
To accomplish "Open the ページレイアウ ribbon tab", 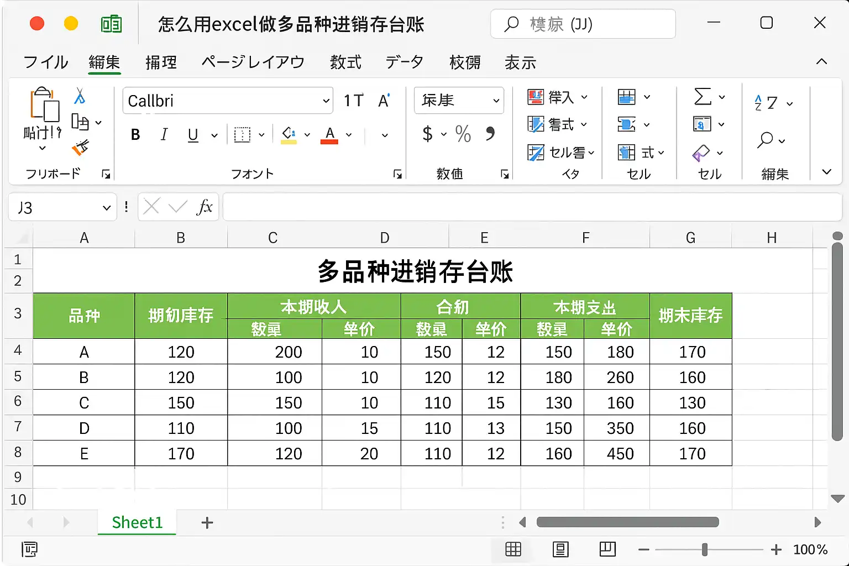I will point(253,62).
